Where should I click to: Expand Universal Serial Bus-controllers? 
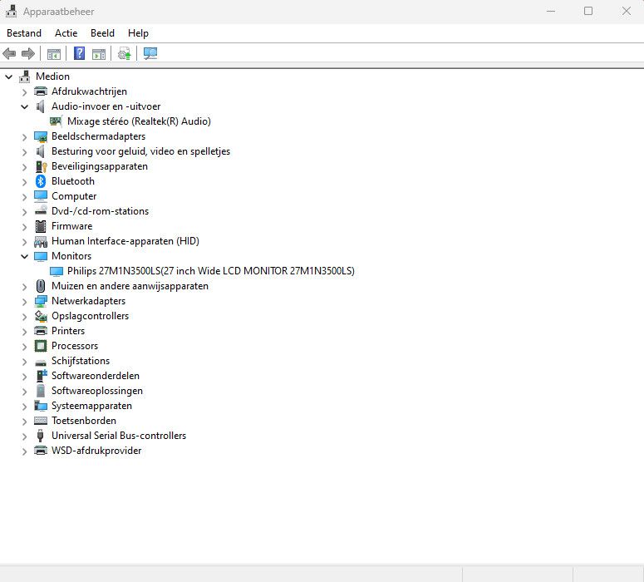(24, 436)
